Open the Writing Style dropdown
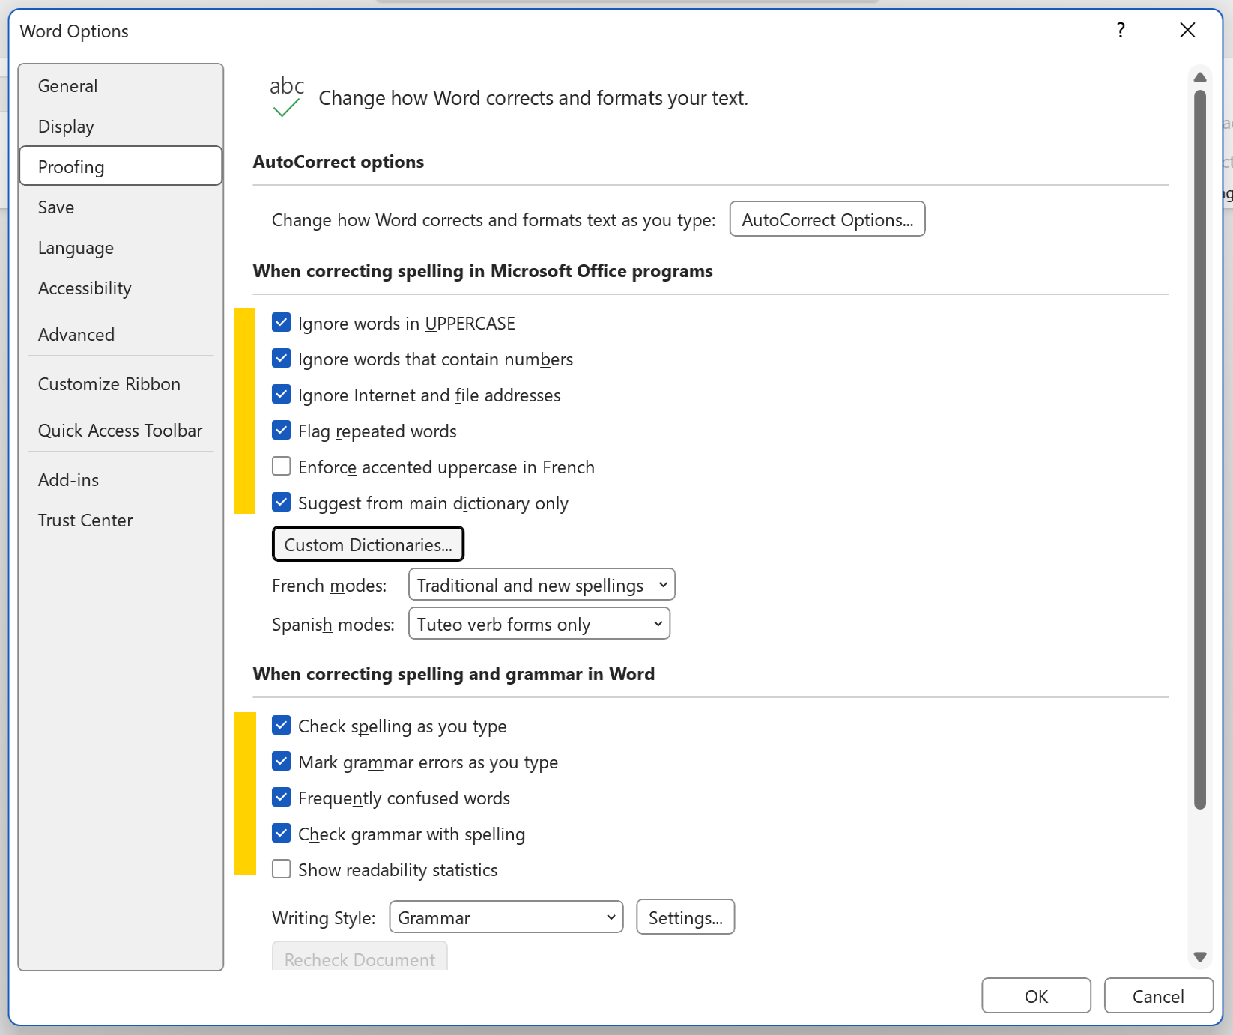1233x1035 pixels. point(506,917)
